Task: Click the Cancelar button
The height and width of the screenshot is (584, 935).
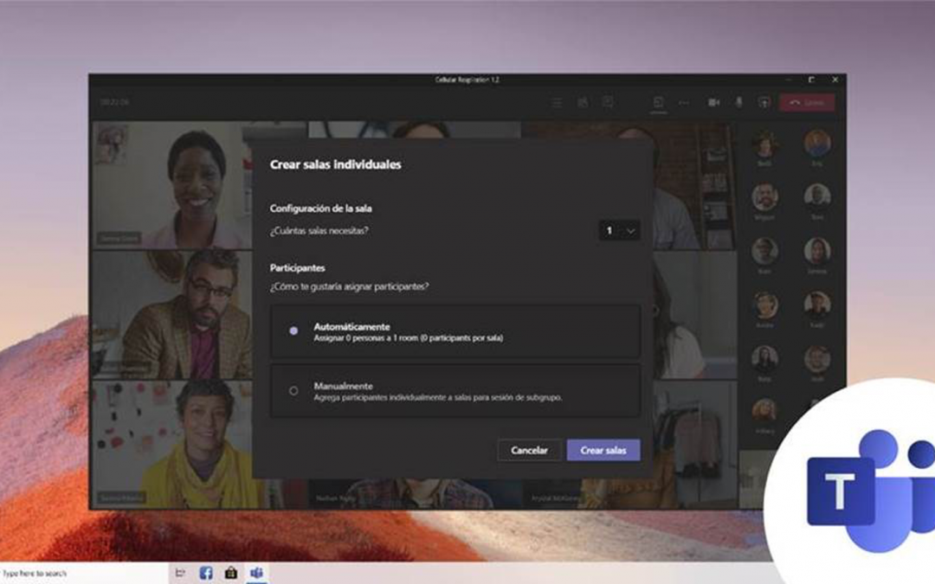Action: 529,451
